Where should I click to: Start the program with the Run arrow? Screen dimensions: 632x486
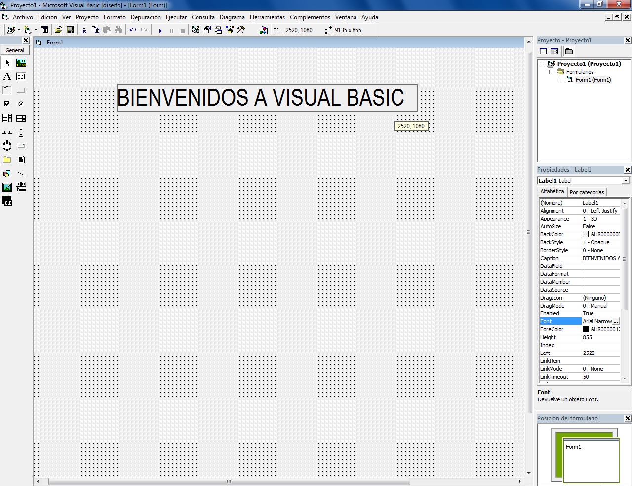pyautogui.click(x=160, y=31)
